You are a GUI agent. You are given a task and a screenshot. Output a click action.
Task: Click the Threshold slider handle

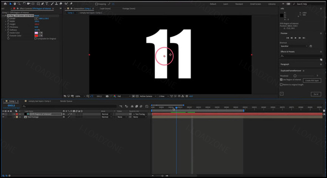pyautogui.click(x=295, y=76)
